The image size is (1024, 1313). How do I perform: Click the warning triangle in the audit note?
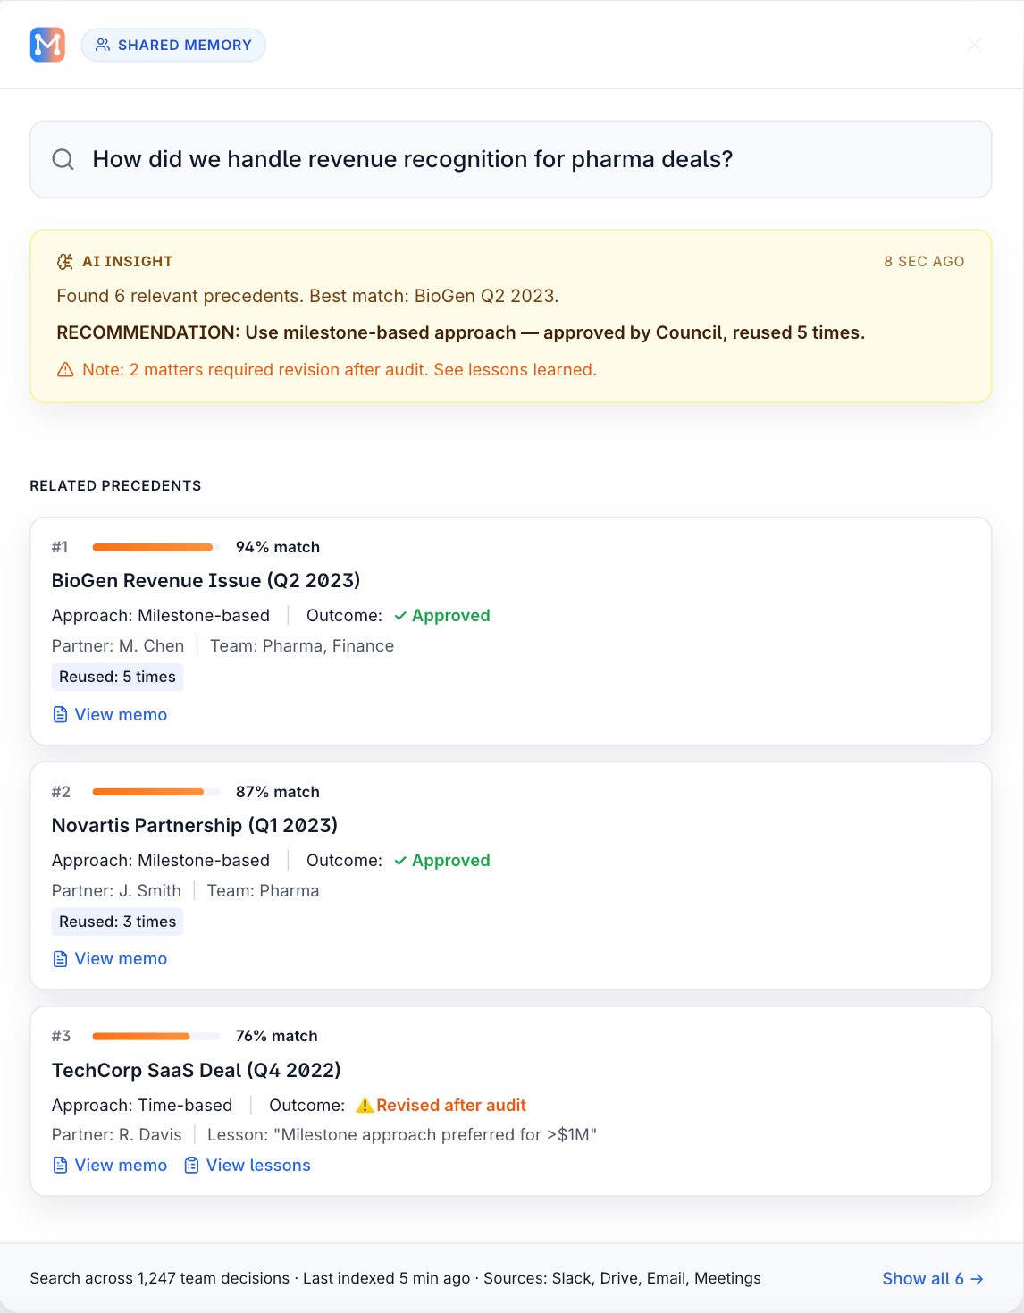(x=66, y=369)
